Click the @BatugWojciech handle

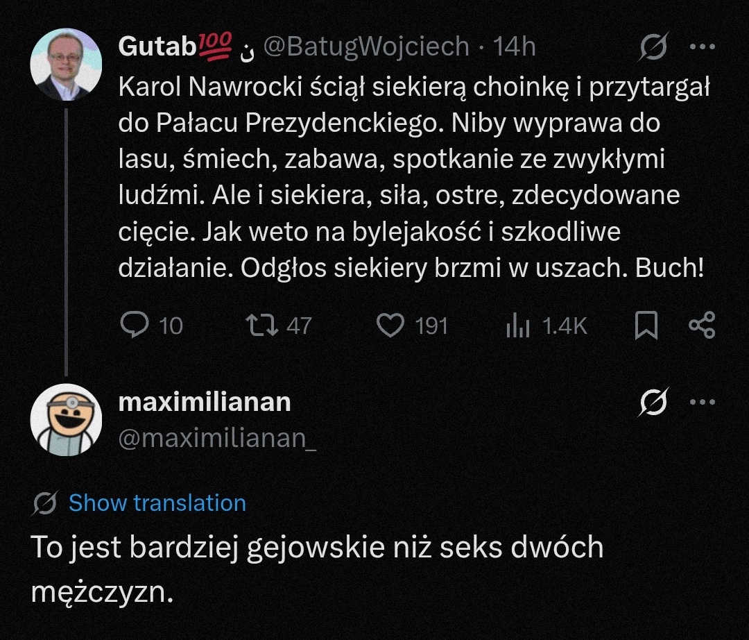(x=366, y=47)
